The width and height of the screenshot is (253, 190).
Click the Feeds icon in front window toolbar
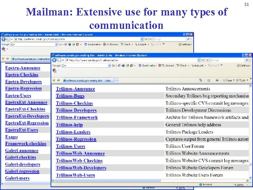coord(209,80)
